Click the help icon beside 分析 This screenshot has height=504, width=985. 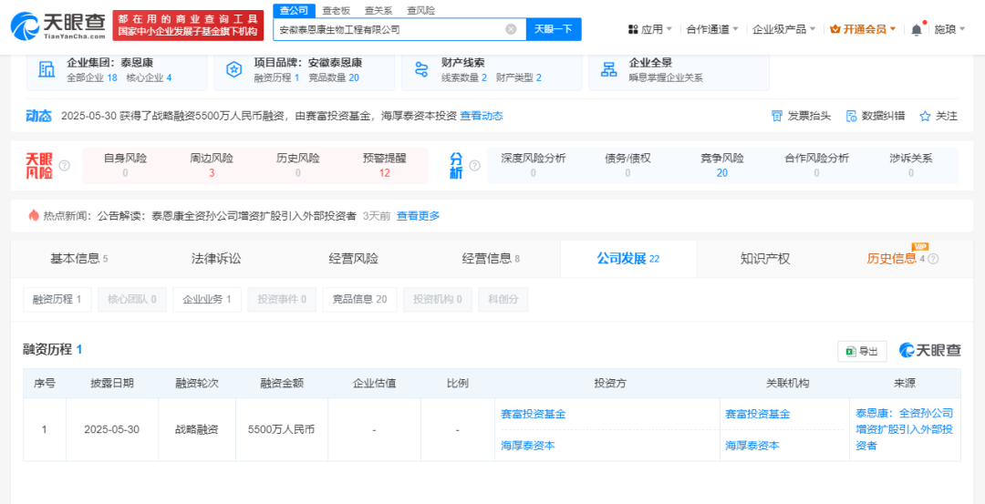tap(475, 166)
